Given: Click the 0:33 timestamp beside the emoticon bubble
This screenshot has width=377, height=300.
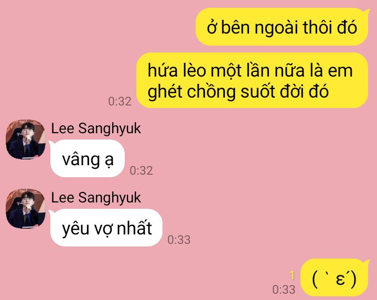Looking at the screenshot, I should coord(284,290).
